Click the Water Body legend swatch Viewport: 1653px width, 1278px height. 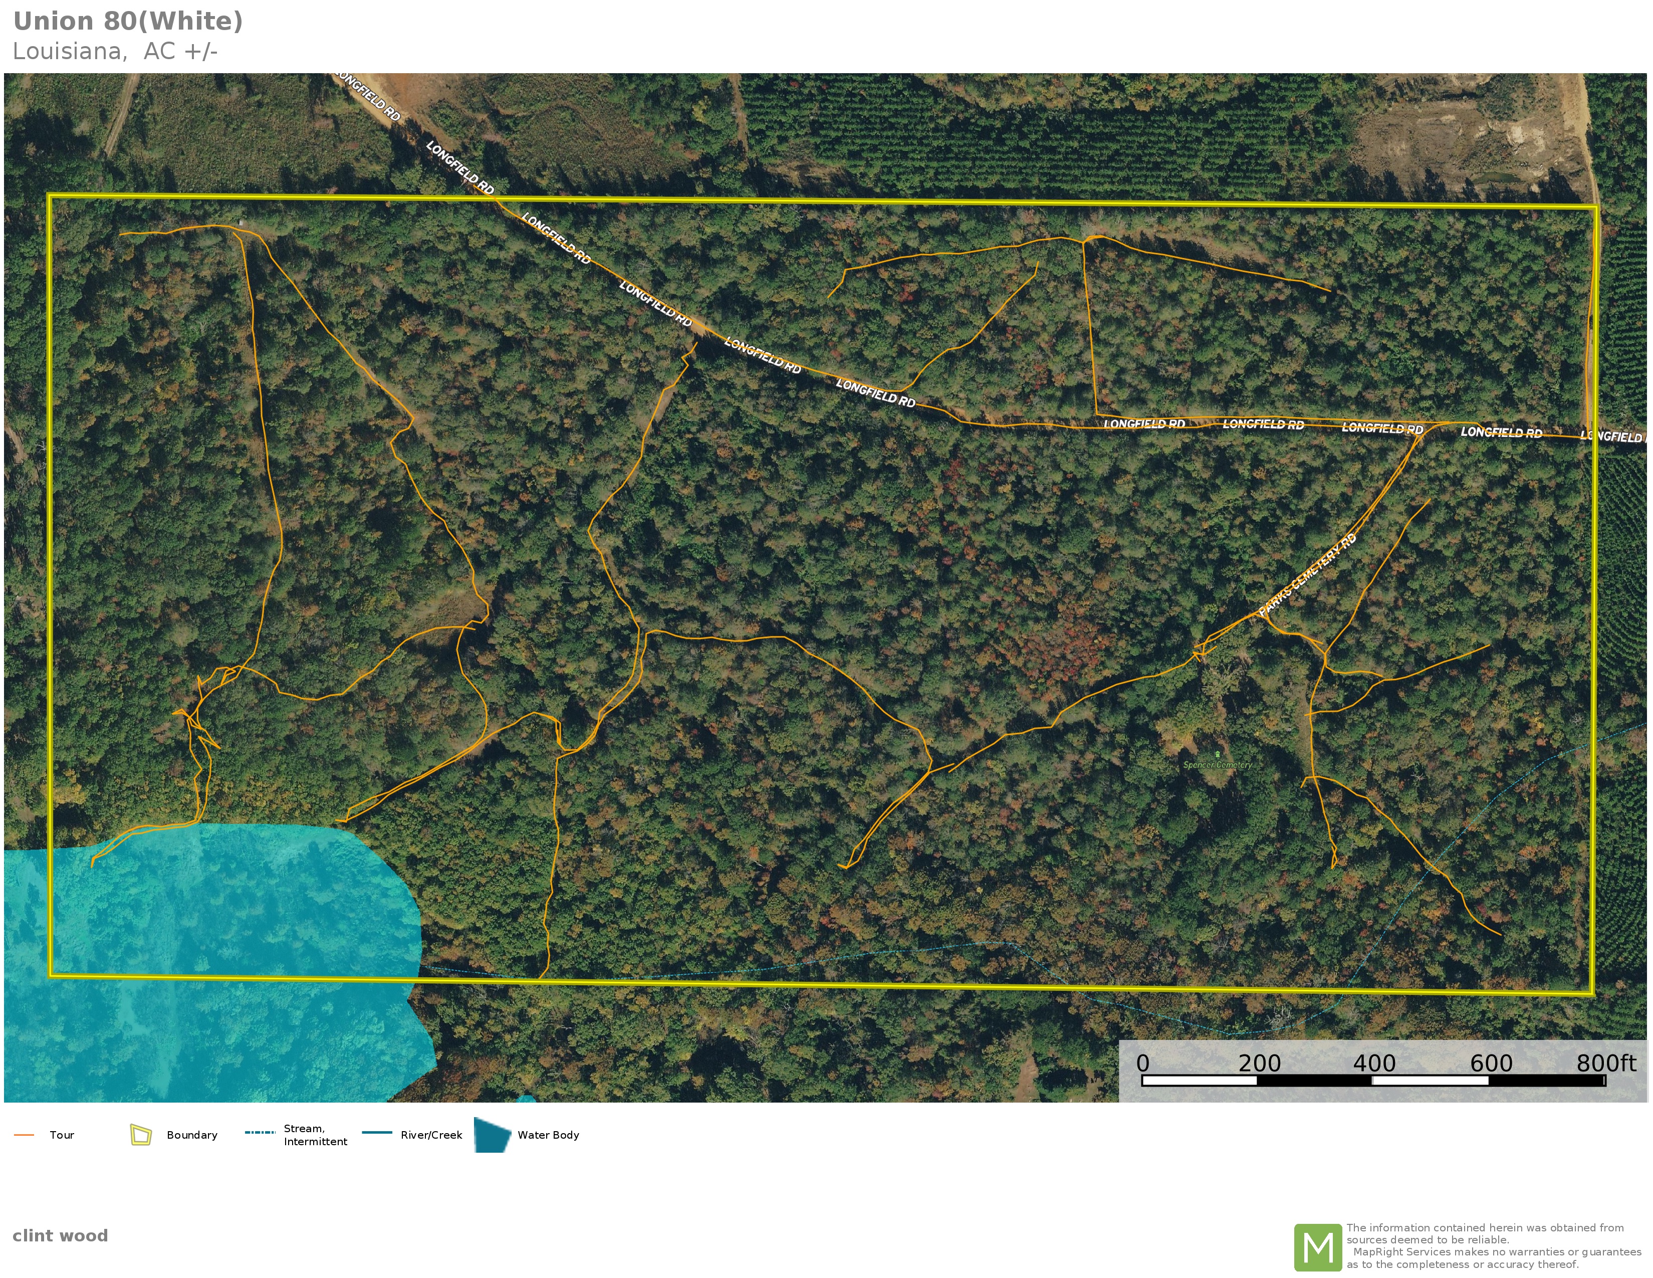[492, 1135]
